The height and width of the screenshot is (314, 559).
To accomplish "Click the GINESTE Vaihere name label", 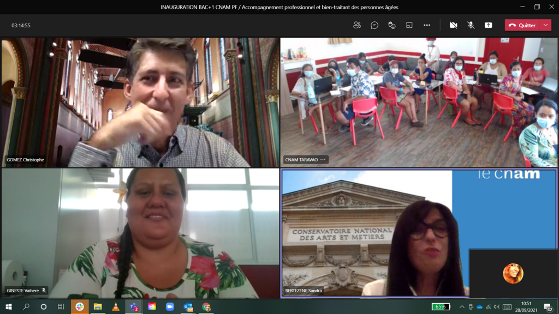I will pyautogui.click(x=23, y=291).
